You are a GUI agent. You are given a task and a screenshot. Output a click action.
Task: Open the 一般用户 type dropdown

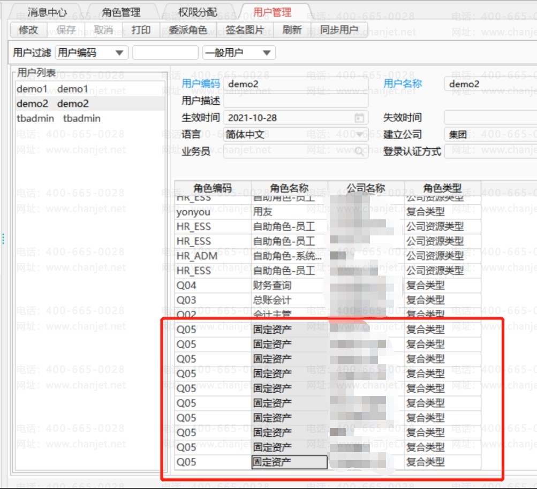239,52
